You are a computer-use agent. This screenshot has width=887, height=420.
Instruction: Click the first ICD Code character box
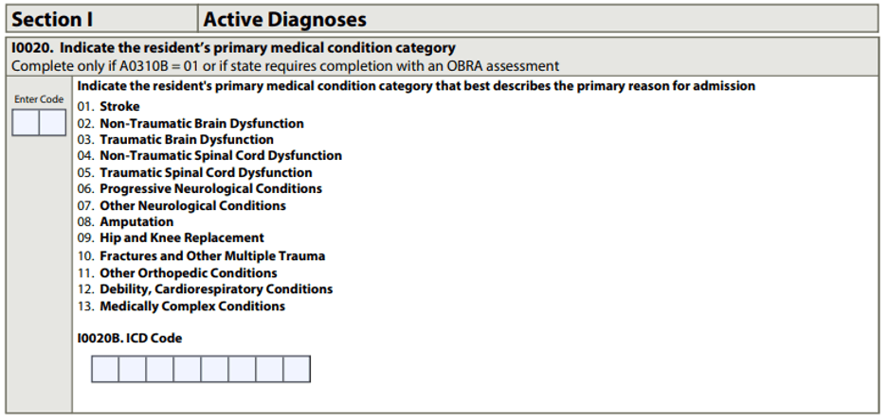[x=105, y=369]
